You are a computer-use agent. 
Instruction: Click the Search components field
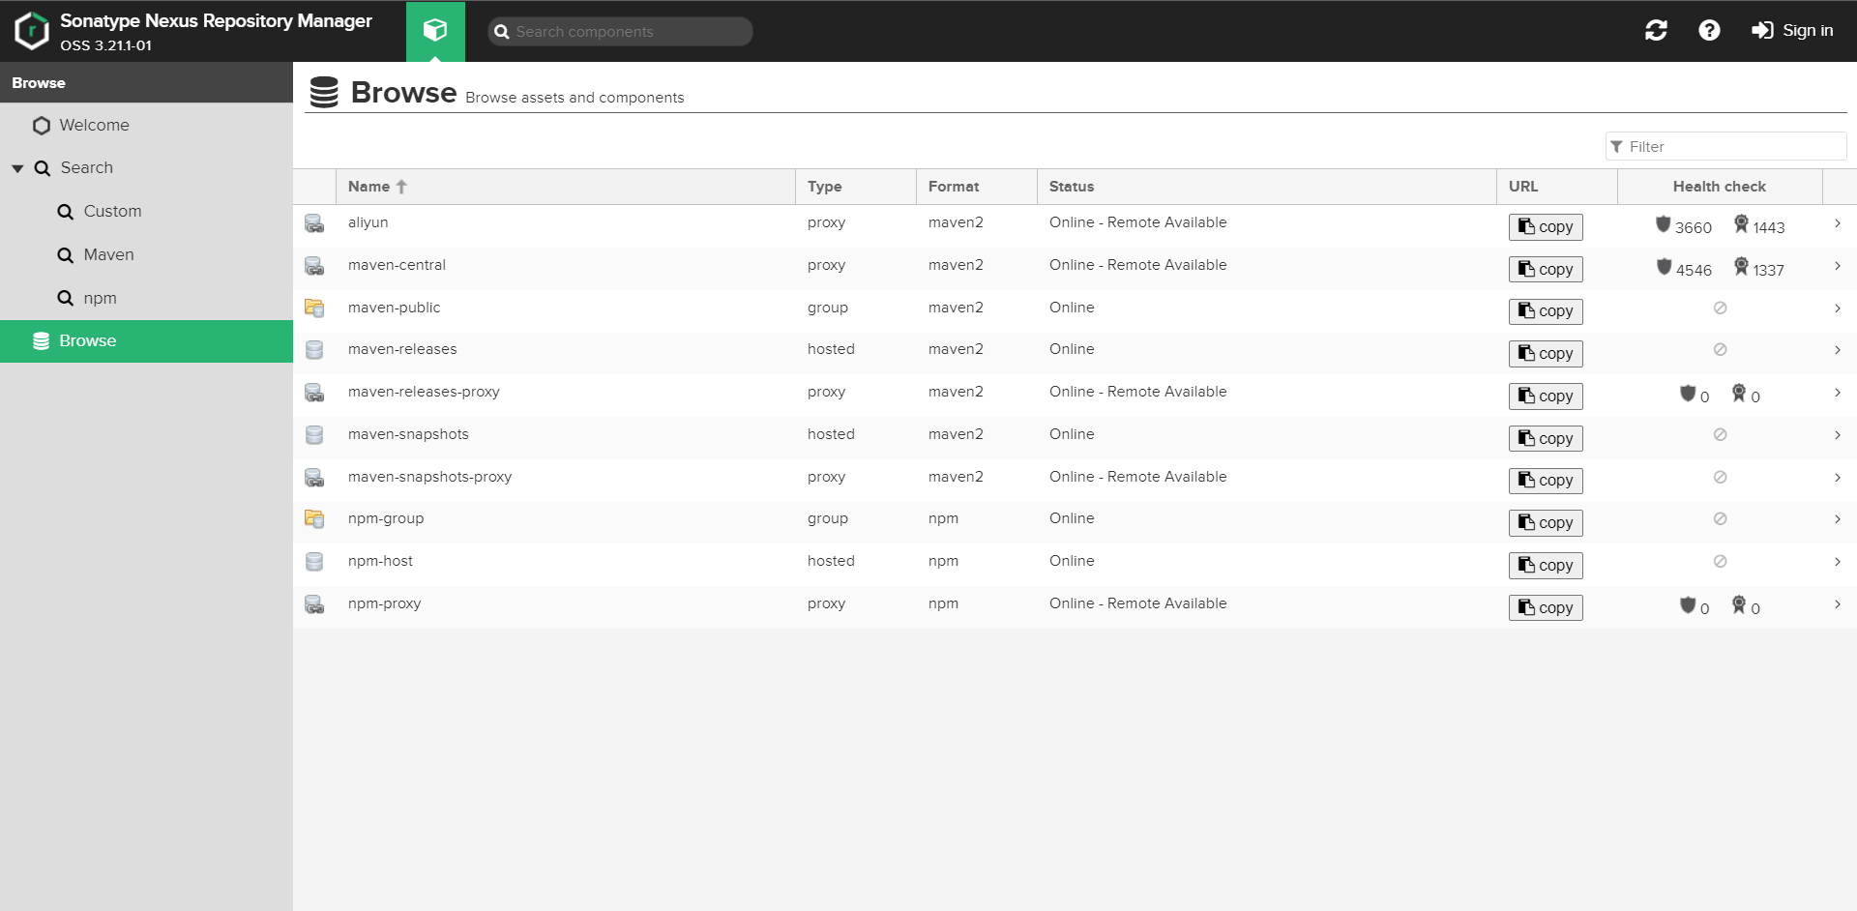620,32
